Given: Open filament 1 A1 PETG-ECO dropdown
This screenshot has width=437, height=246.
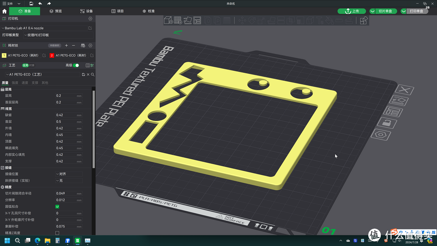Looking at the screenshot, I should point(24,55).
